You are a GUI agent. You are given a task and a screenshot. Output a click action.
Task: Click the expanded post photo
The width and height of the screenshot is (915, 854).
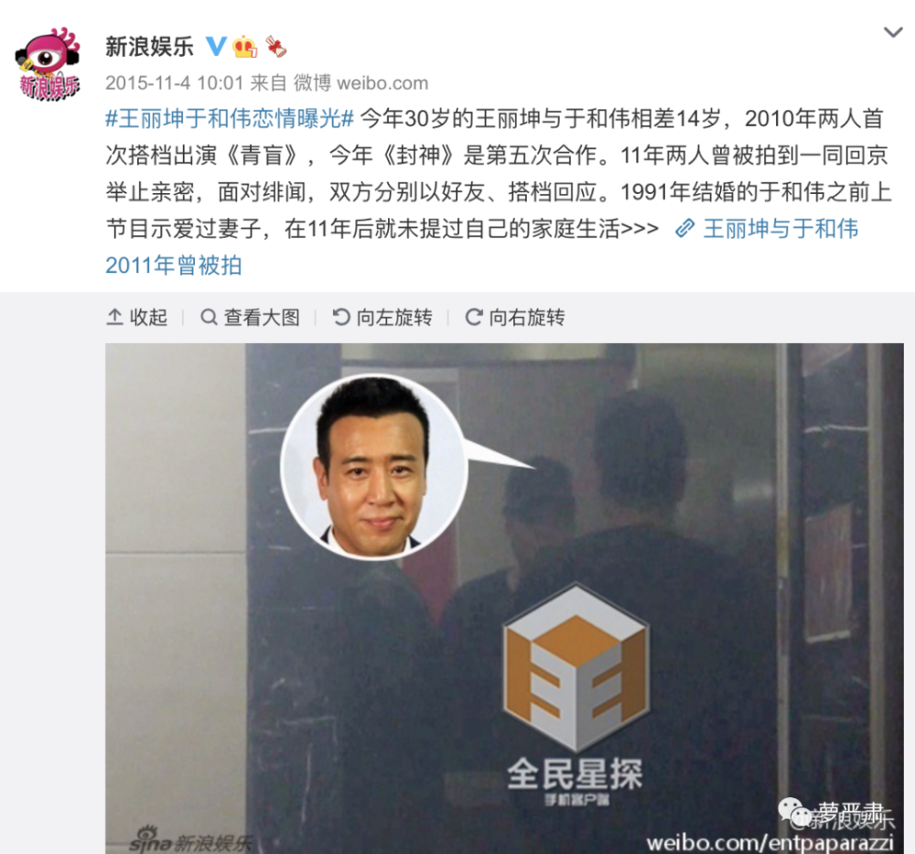click(504, 599)
